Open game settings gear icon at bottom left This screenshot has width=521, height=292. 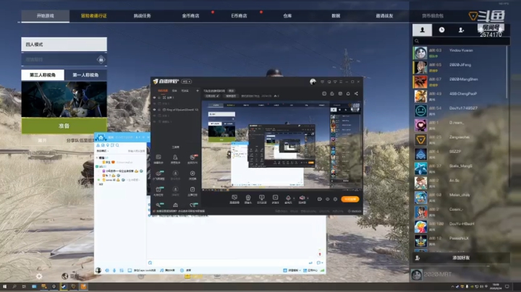coord(39,276)
